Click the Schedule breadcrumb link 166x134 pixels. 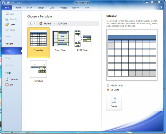pyautogui.click(x=62, y=23)
